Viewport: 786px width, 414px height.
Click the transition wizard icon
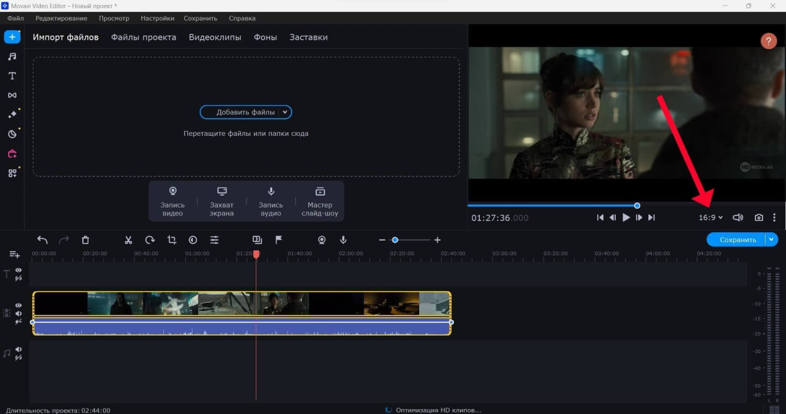click(257, 239)
